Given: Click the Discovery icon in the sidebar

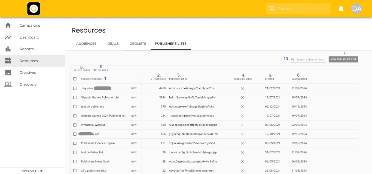Looking at the screenshot, I should (8, 84).
